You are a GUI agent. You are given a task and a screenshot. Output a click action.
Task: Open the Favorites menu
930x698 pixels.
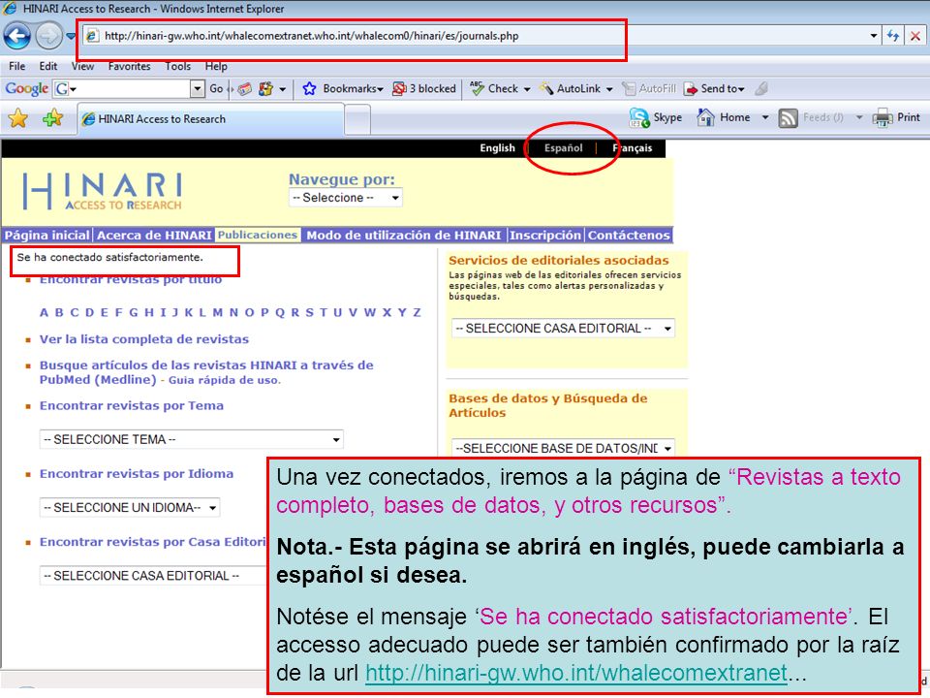pos(129,67)
